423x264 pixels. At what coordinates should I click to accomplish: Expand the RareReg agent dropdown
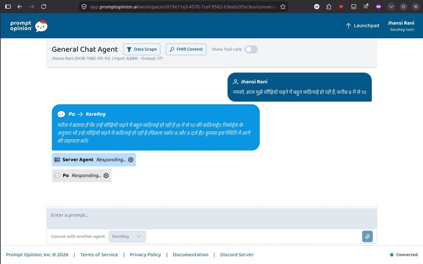[127, 237]
